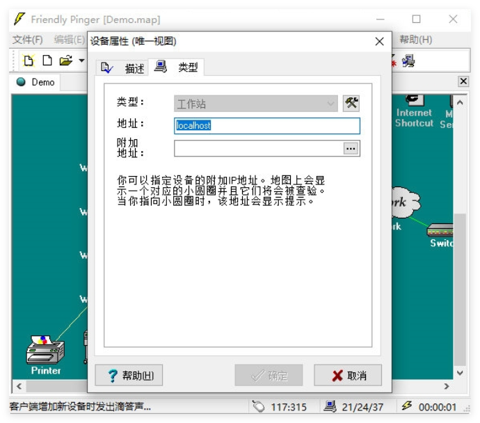This screenshot has height=423, width=480.
Task: Click the open folder icon
Action: coord(66,61)
